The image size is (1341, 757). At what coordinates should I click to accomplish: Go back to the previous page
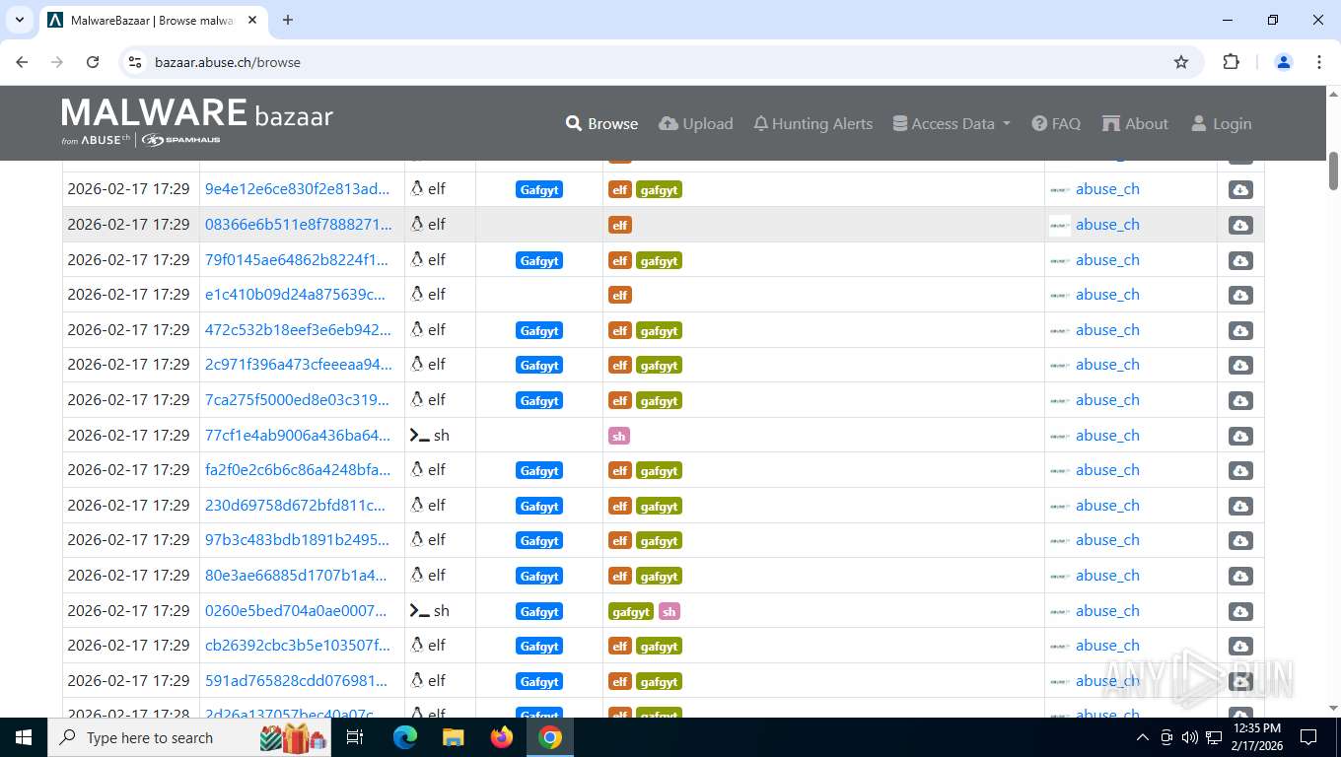click(22, 62)
